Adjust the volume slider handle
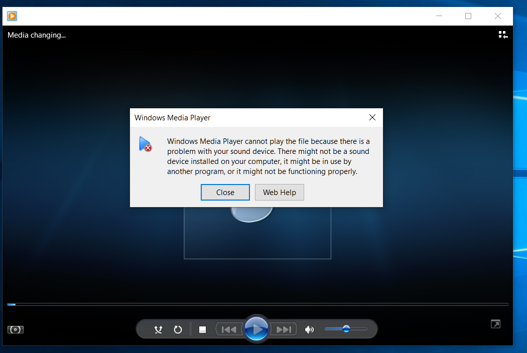This screenshot has height=353, width=527. [346, 329]
